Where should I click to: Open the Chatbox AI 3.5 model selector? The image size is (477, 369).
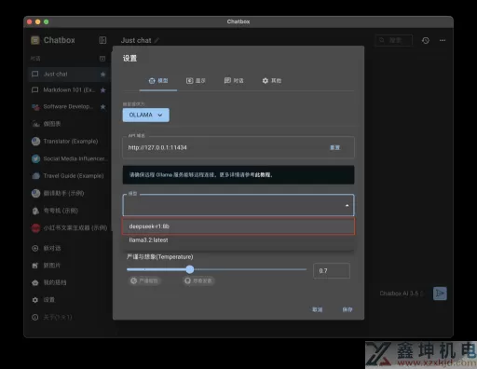tap(401, 294)
